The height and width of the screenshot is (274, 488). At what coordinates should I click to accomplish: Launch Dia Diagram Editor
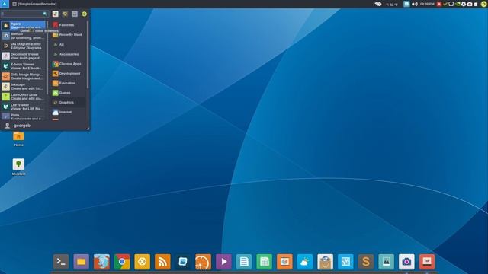click(x=24, y=46)
